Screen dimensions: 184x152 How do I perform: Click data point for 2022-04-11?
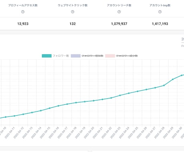(x=14, y=116)
